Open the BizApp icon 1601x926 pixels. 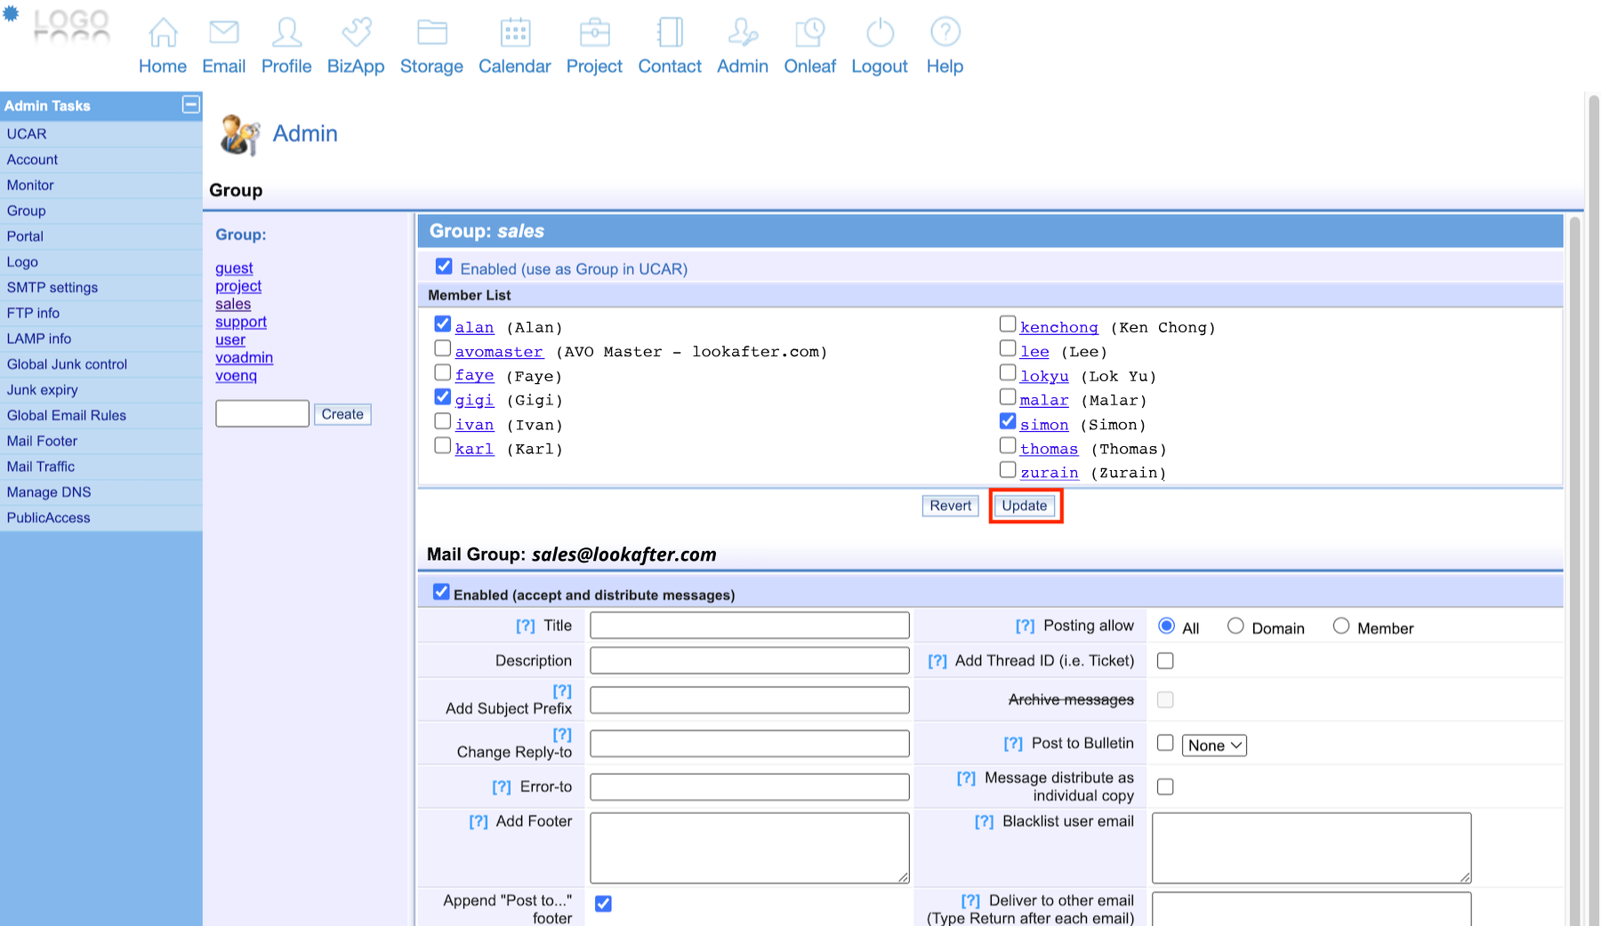coord(356,33)
